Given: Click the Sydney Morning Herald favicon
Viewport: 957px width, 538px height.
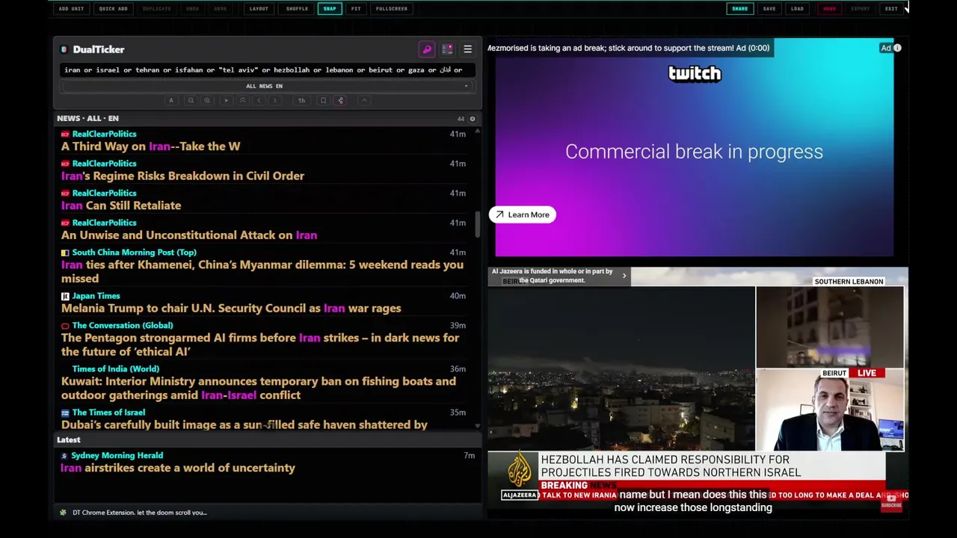Looking at the screenshot, I should click(x=64, y=456).
